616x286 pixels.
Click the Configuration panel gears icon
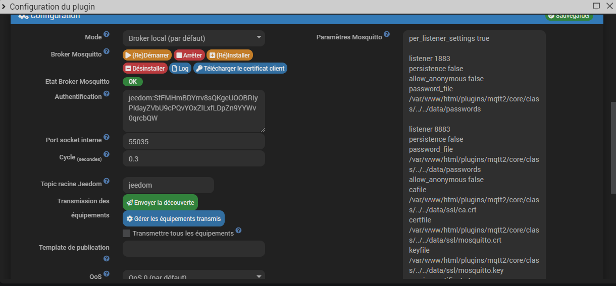tap(23, 16)
